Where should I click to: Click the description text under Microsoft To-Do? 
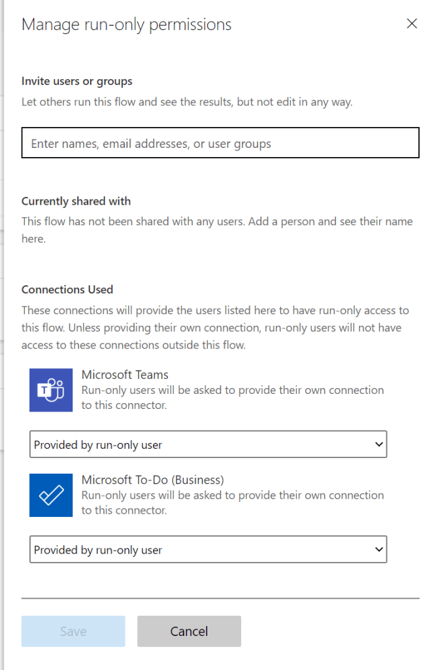232,502
